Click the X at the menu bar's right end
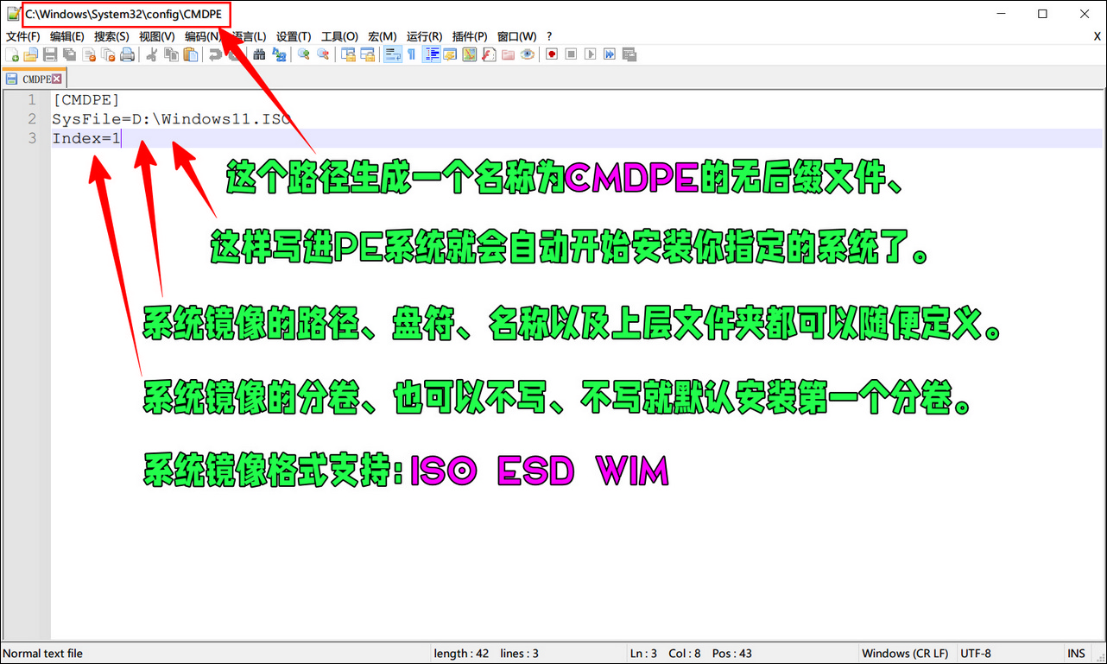Image resolution: width=1107 pixels, height=664 pixels. [x=1098, y=36]
